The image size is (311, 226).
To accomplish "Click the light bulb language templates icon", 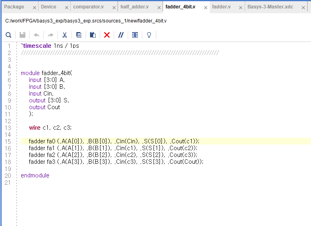I will click(149, 35).
